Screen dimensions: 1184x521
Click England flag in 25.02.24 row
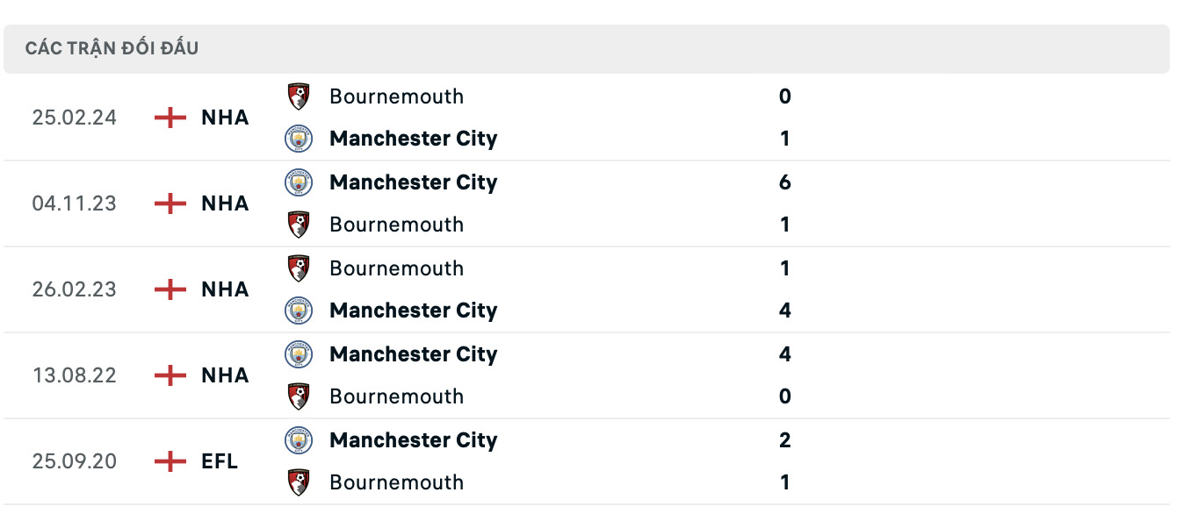pos(170,118)
